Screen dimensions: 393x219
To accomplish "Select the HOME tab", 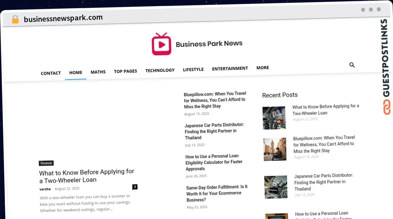I will point(76,73).
